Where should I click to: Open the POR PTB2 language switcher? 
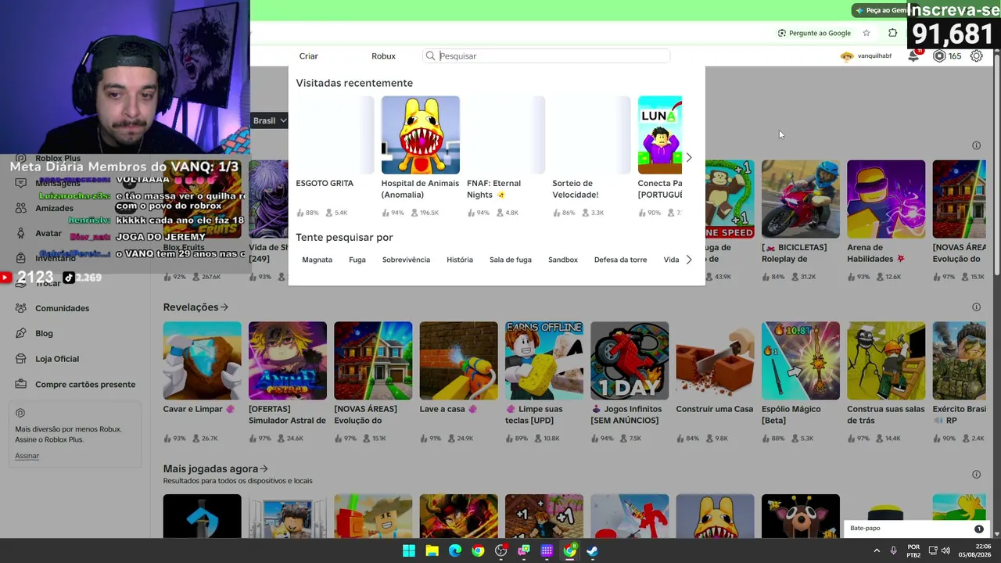(x=913, y=550)
